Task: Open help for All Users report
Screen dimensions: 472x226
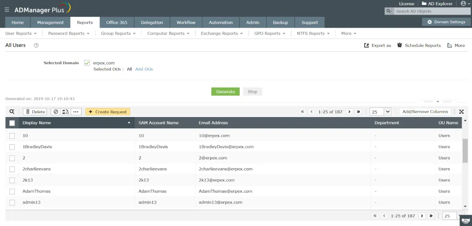Action: pyautogui.click(x=36, y=46)
